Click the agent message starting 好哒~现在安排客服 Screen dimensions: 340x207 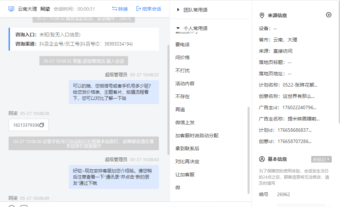pyautogui.click(x=114, y=177)
